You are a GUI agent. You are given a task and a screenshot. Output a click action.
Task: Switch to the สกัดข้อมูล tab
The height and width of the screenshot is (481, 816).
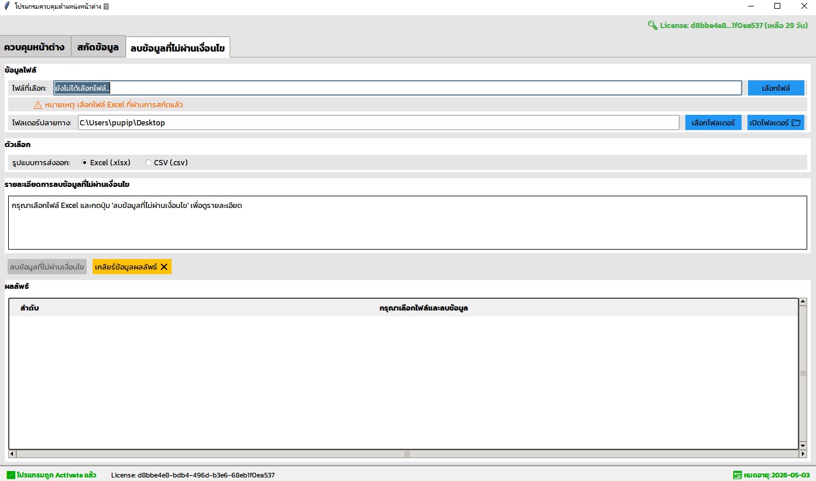[98, 47]
